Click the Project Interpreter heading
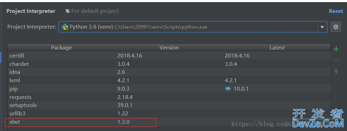 pos(31,11)
